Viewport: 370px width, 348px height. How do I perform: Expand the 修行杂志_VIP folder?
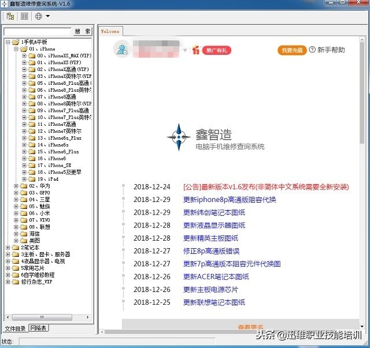[8, 282]
